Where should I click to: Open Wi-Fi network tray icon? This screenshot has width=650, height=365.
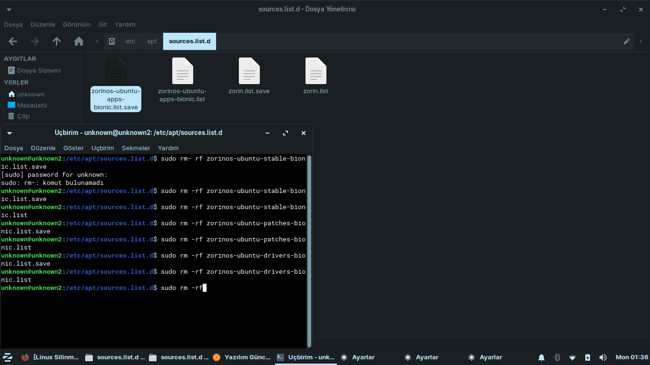572,357
